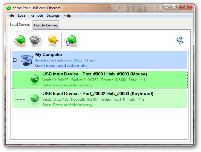Click the yellow Edit device toolbar icon
This screenshot has height=152, width=201.
click(53, 40)
